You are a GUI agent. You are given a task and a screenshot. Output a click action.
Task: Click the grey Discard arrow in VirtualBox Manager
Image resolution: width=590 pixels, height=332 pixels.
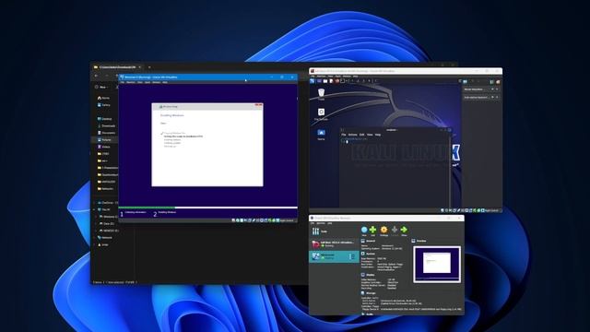click(x=395, y=231)
